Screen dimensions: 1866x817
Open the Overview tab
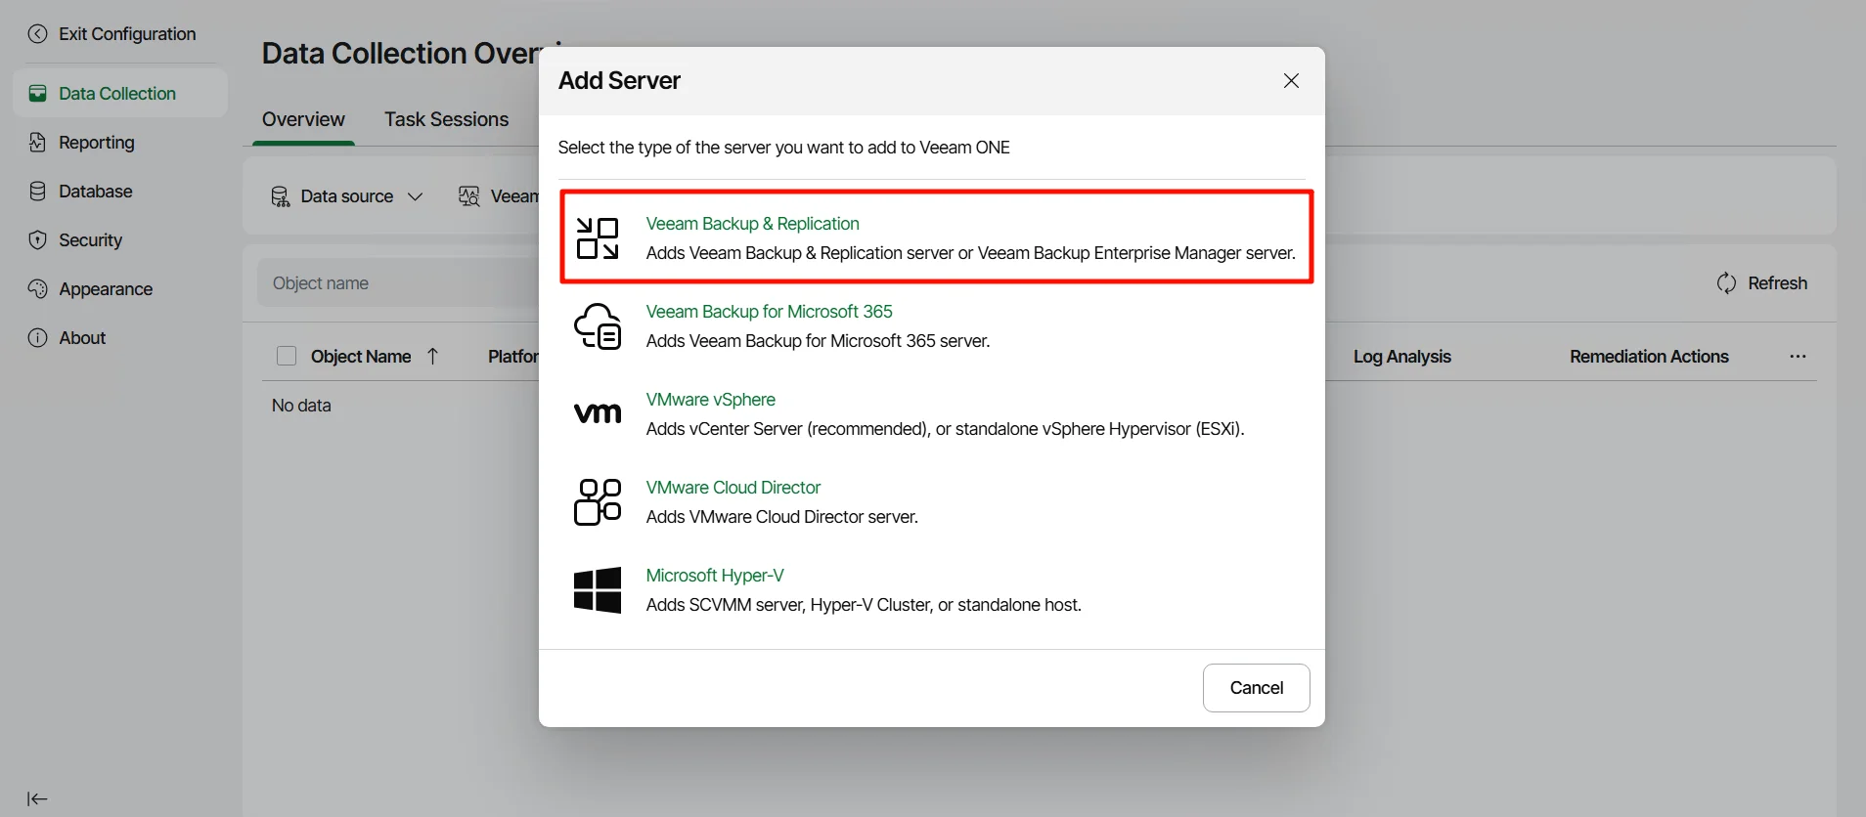coord(303,119)
